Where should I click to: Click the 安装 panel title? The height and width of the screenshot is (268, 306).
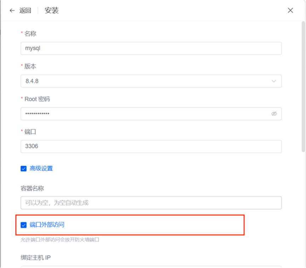coord(52,11)
